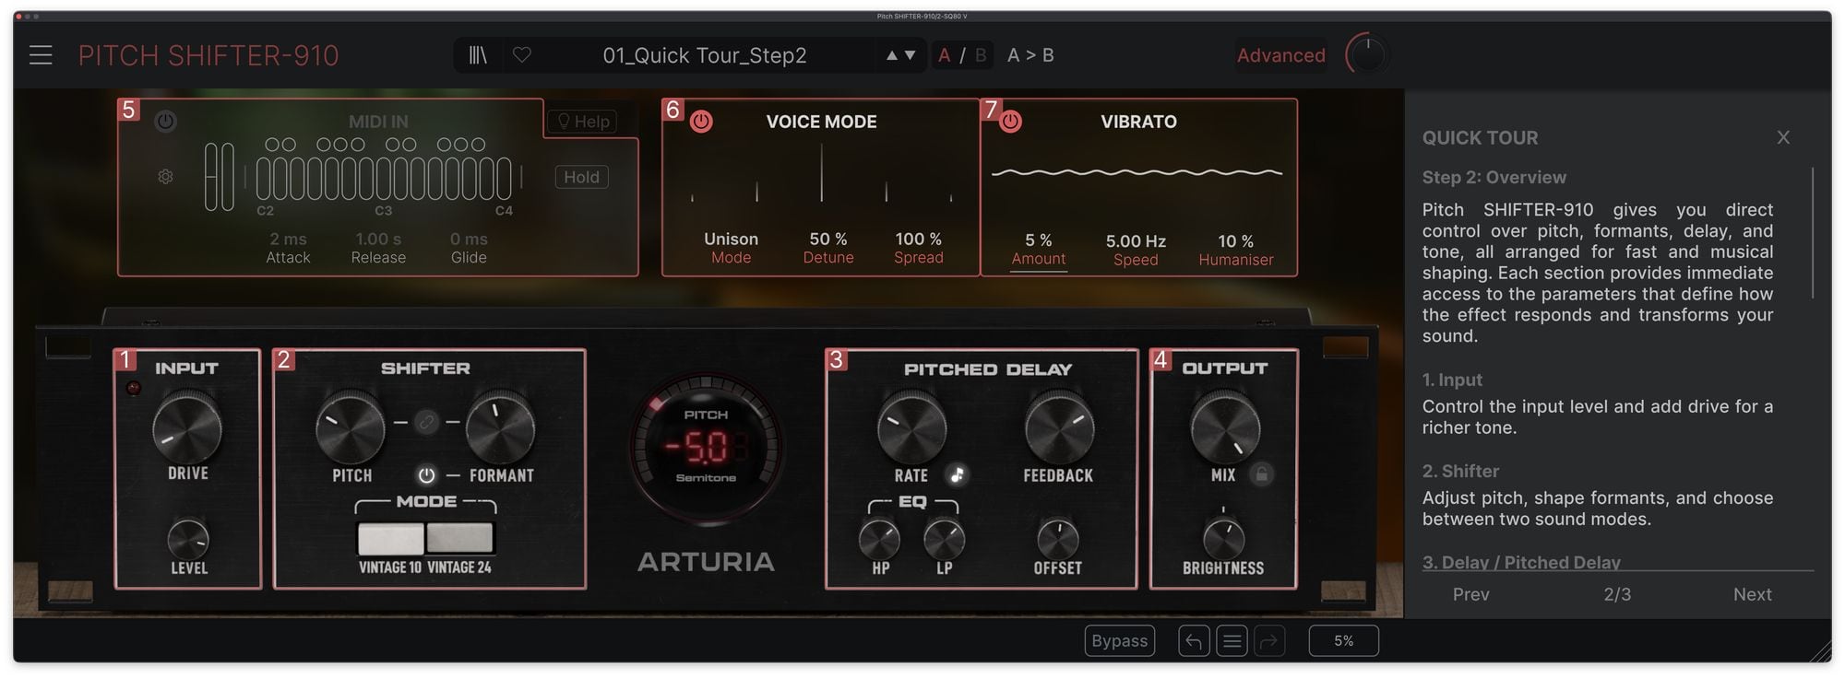Toggle the Voice Mode power button
This screenshot has height=678, width=1845.
pyautogui.click(x=701, y=122)
